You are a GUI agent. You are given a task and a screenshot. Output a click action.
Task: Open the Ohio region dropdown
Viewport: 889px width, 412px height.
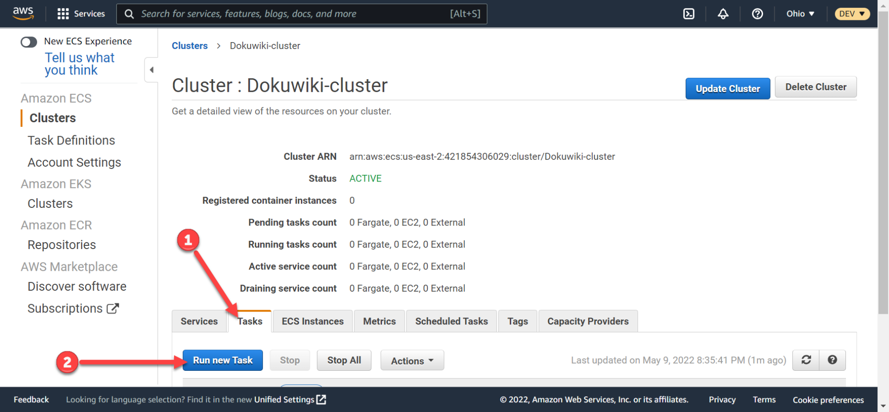tap(800, 14)
